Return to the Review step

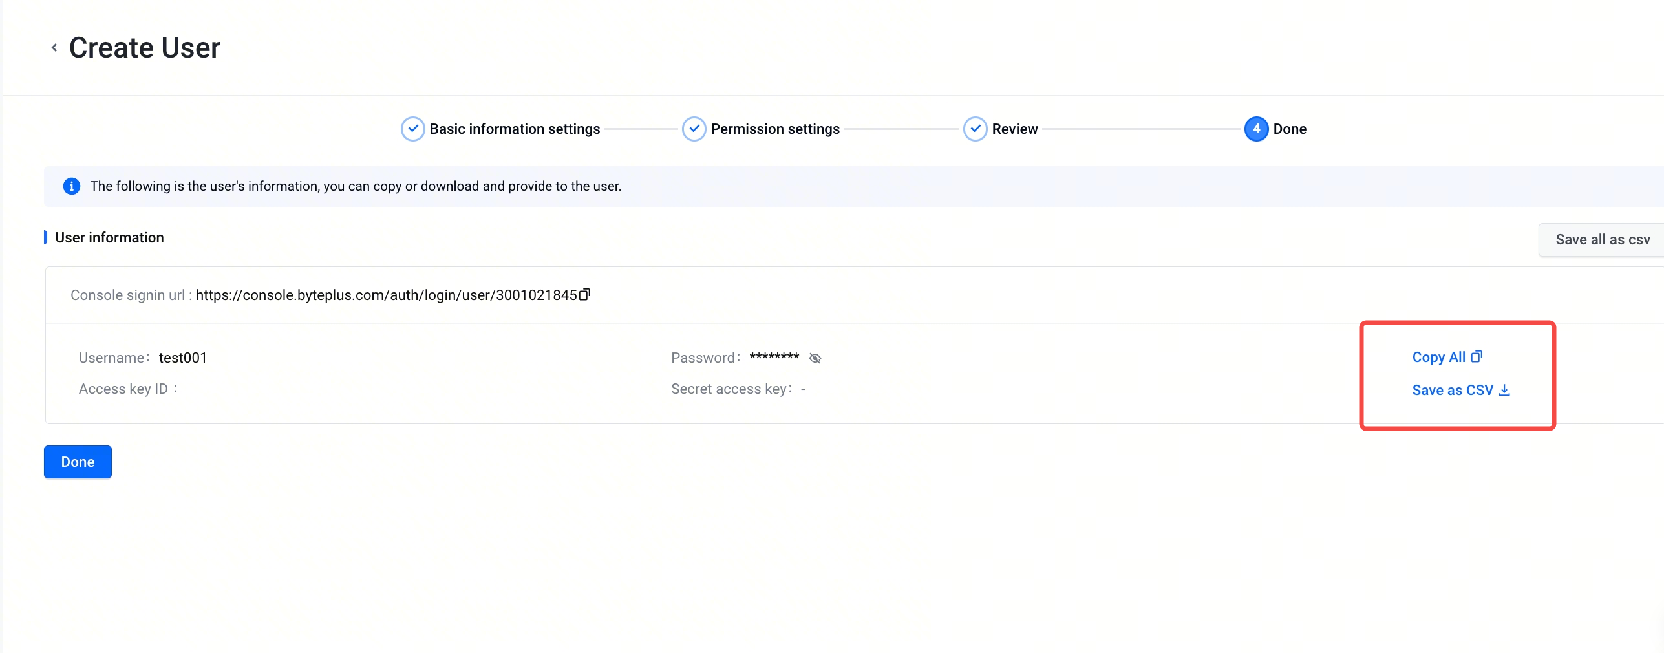tap(1001, 129)
